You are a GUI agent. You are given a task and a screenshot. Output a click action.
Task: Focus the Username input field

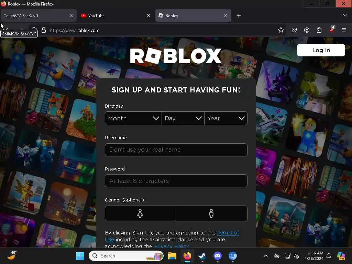(x=176, y=150)
